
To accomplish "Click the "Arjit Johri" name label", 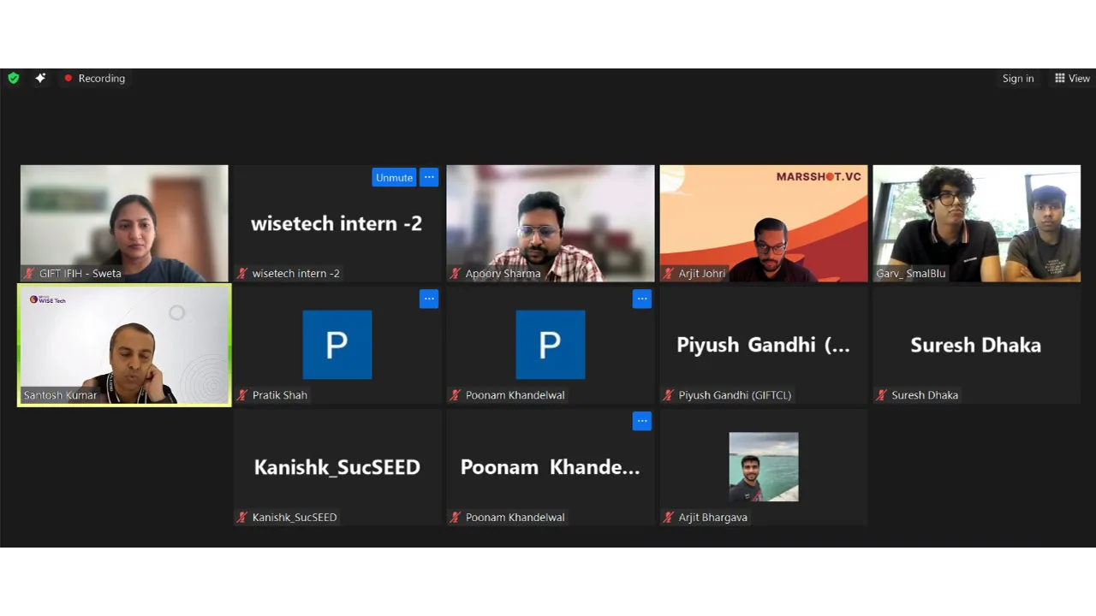I will click(x=702, y=274).
